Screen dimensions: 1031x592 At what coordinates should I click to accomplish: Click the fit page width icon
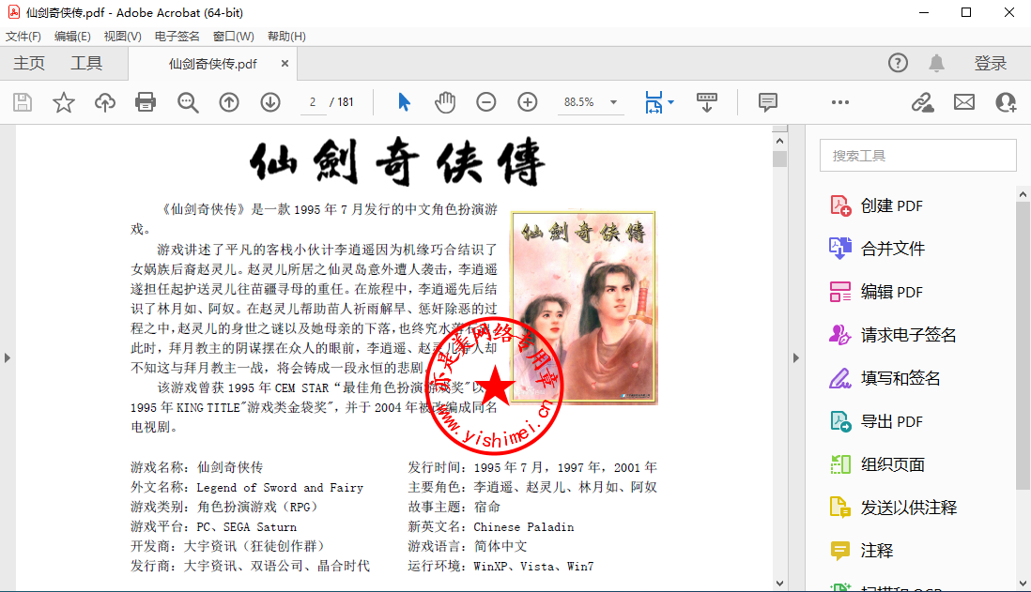click(654, 102)
